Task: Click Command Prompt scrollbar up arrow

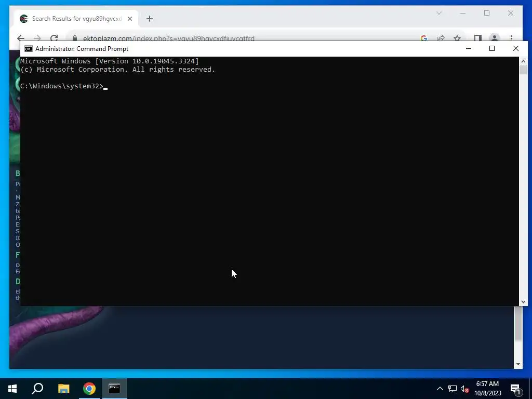Action: 523,61
